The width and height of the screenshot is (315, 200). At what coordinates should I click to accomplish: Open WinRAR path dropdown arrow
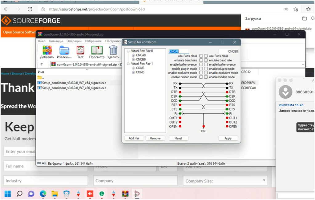(303, 64)
